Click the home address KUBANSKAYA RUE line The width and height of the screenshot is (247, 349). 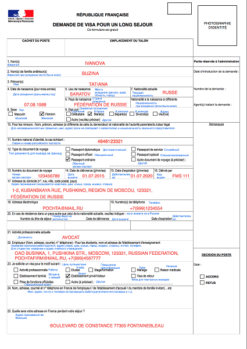click(x=83, y=190)
